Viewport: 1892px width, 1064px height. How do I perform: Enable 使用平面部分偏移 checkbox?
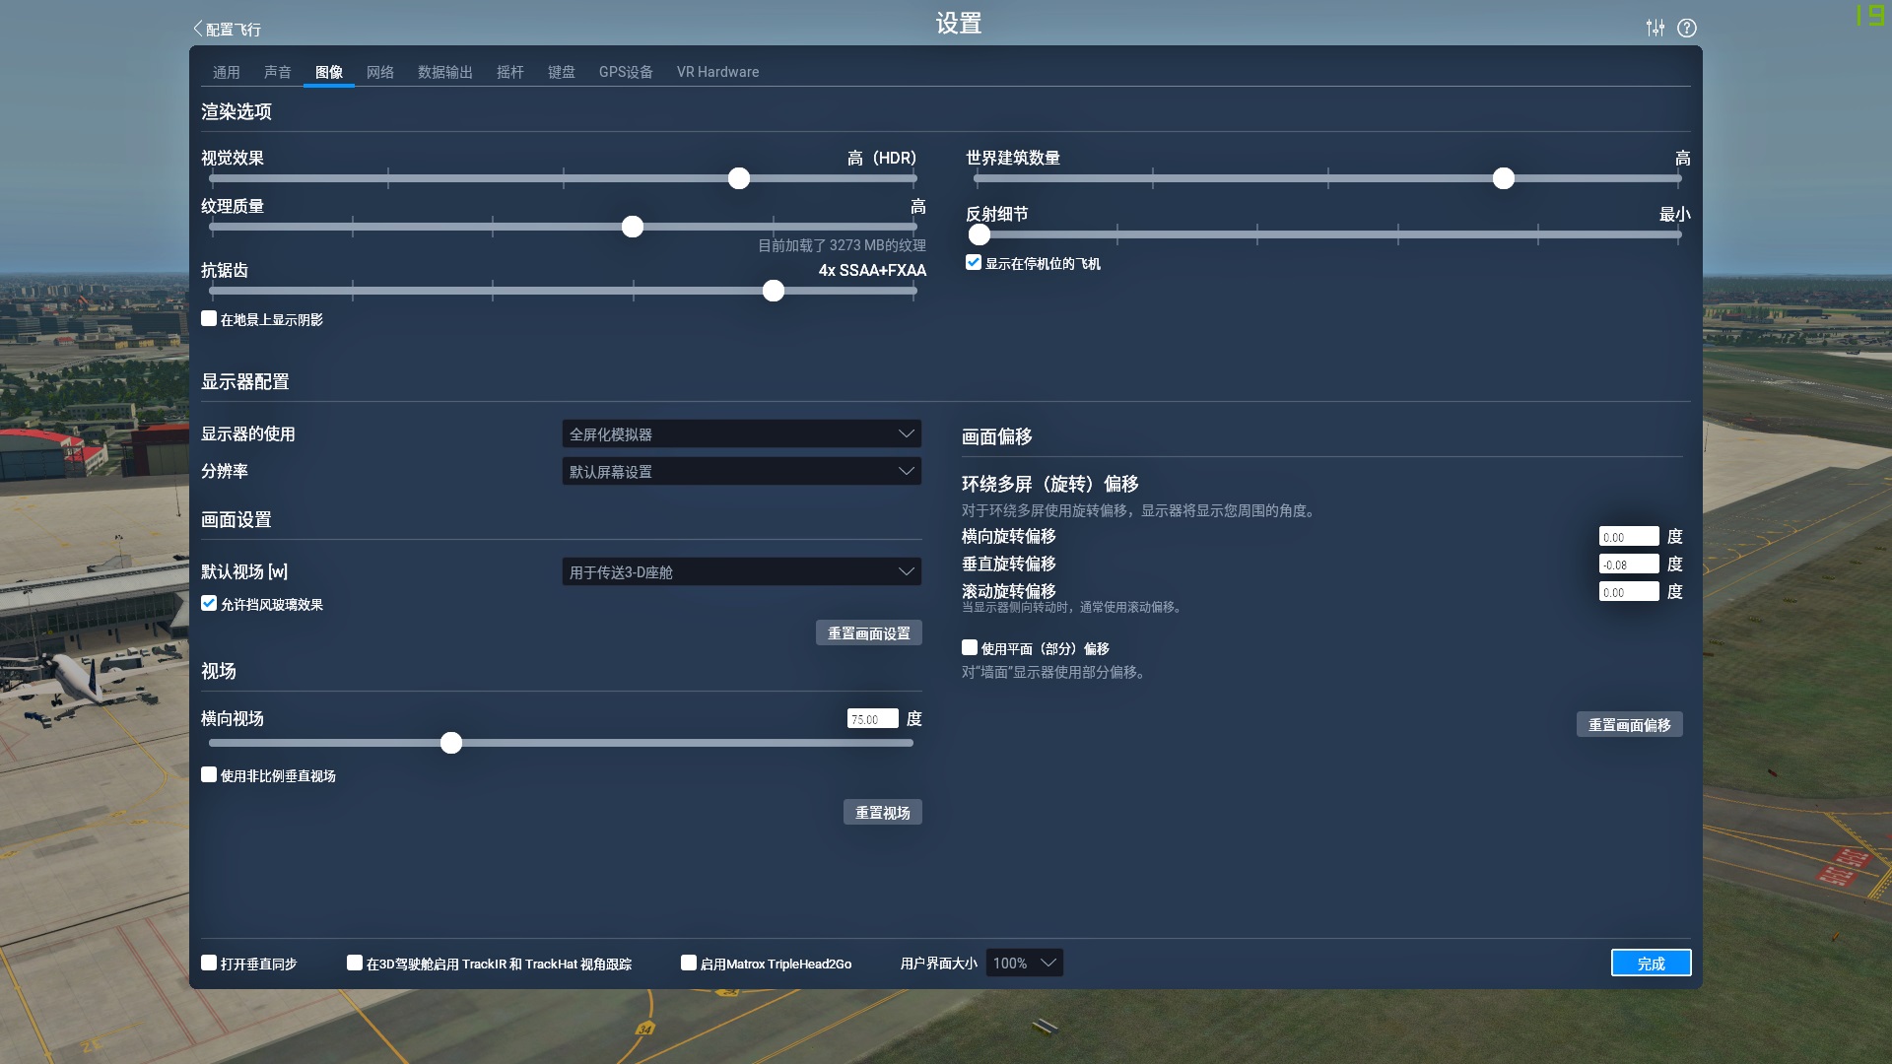point(970,647)
